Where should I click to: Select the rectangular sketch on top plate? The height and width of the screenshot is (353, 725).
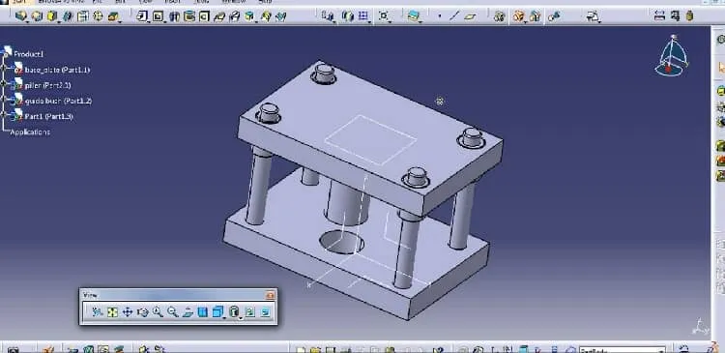371,139
